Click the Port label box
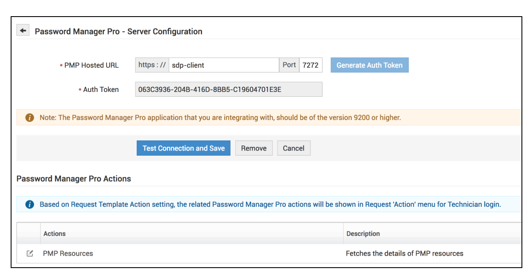 point(289,65)
